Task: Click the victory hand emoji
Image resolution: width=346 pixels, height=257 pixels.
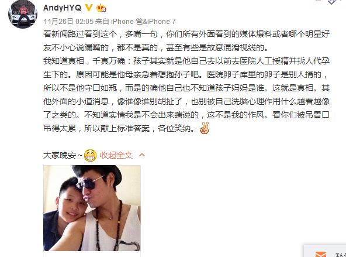Action: click(205, 128)
